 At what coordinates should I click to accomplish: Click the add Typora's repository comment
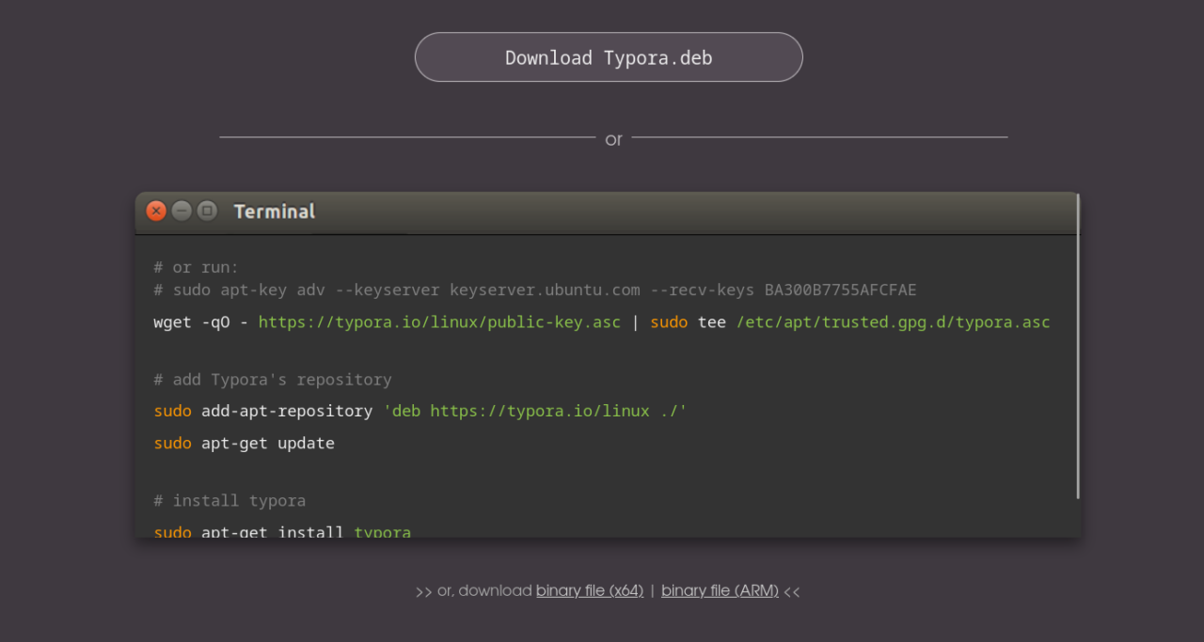[x=272, y=379]
